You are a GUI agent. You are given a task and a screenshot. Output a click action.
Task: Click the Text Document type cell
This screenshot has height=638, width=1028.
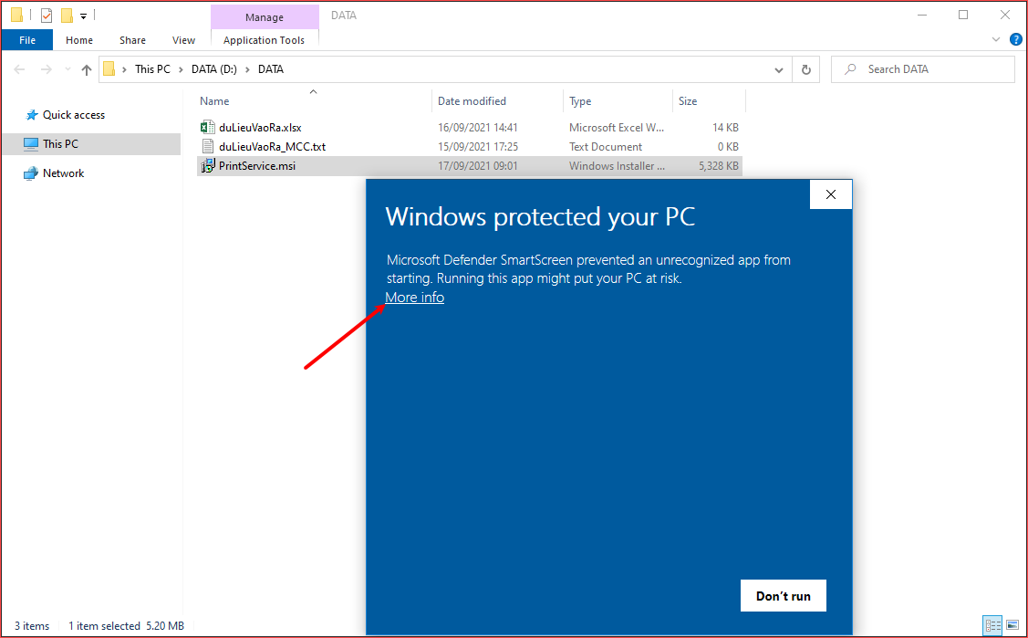point(605,147)
